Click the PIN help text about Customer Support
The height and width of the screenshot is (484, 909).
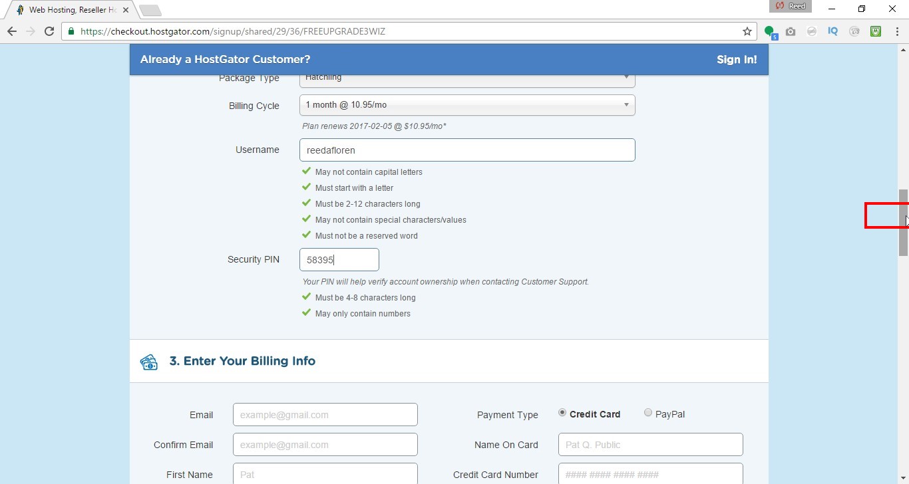tap(445, 281)
